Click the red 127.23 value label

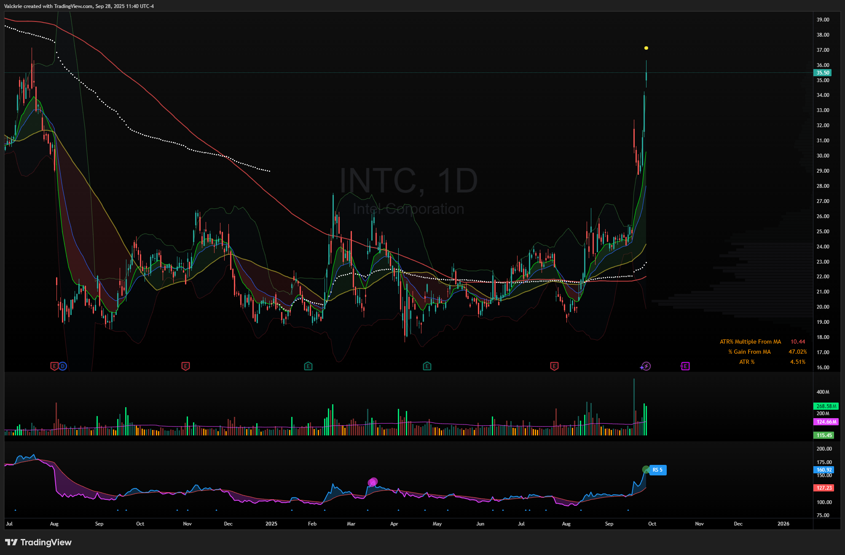pyautogui.click(x=824, y=488)
